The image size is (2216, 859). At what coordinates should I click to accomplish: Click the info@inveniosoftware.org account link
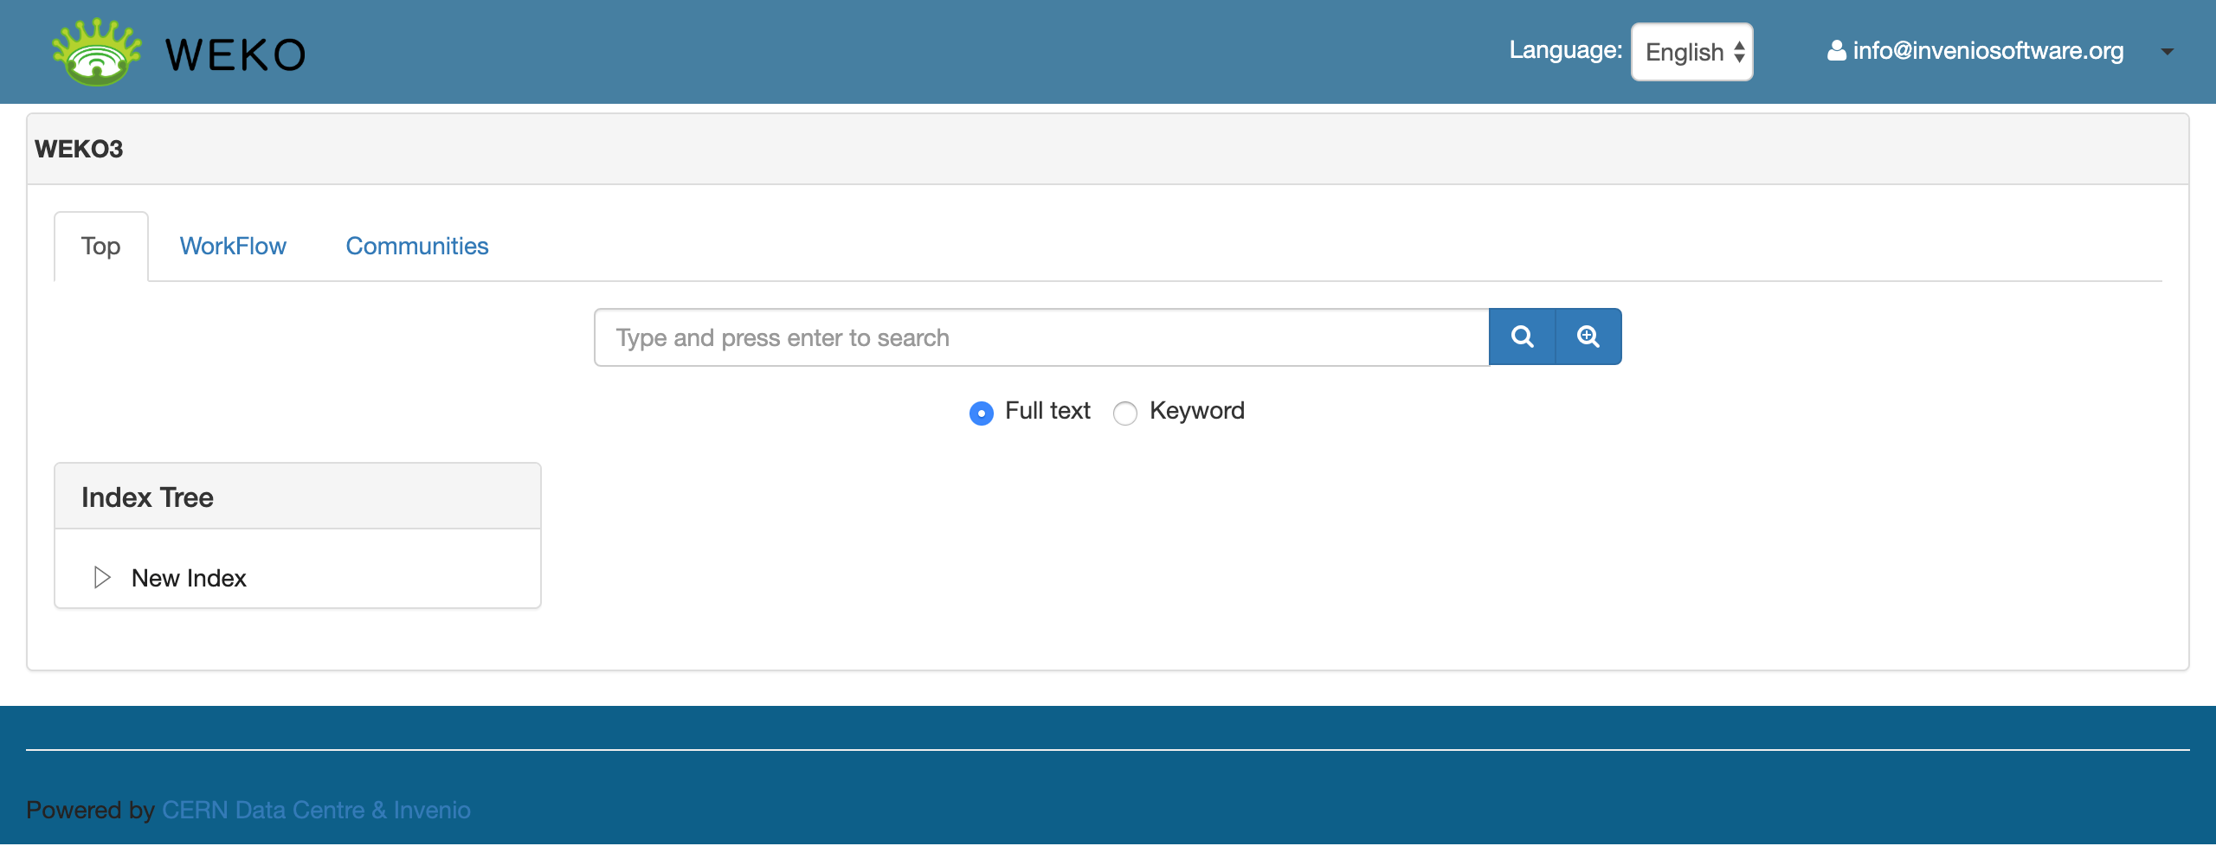point(1987,51)
